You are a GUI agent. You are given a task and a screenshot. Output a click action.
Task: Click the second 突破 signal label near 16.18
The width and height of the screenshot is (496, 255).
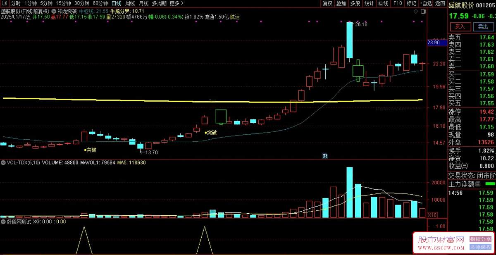click(x=211, y=133)
